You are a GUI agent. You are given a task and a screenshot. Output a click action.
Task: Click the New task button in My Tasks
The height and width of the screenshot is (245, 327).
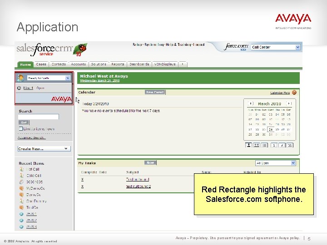pos(150,163)
